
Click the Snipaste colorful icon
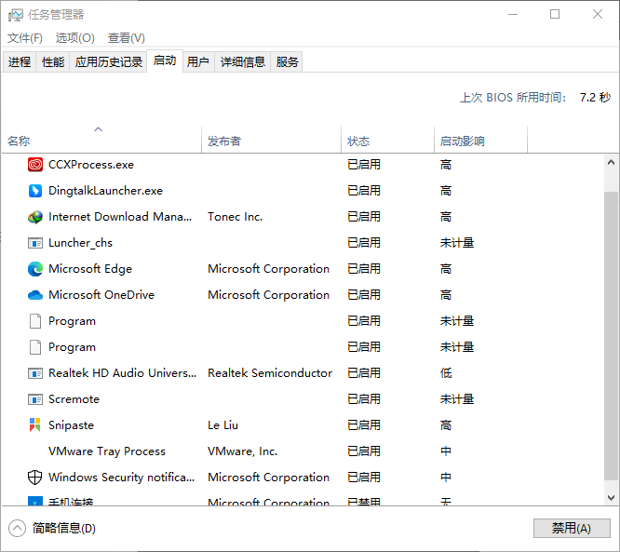pyautogui.click(x=35, y=425)
